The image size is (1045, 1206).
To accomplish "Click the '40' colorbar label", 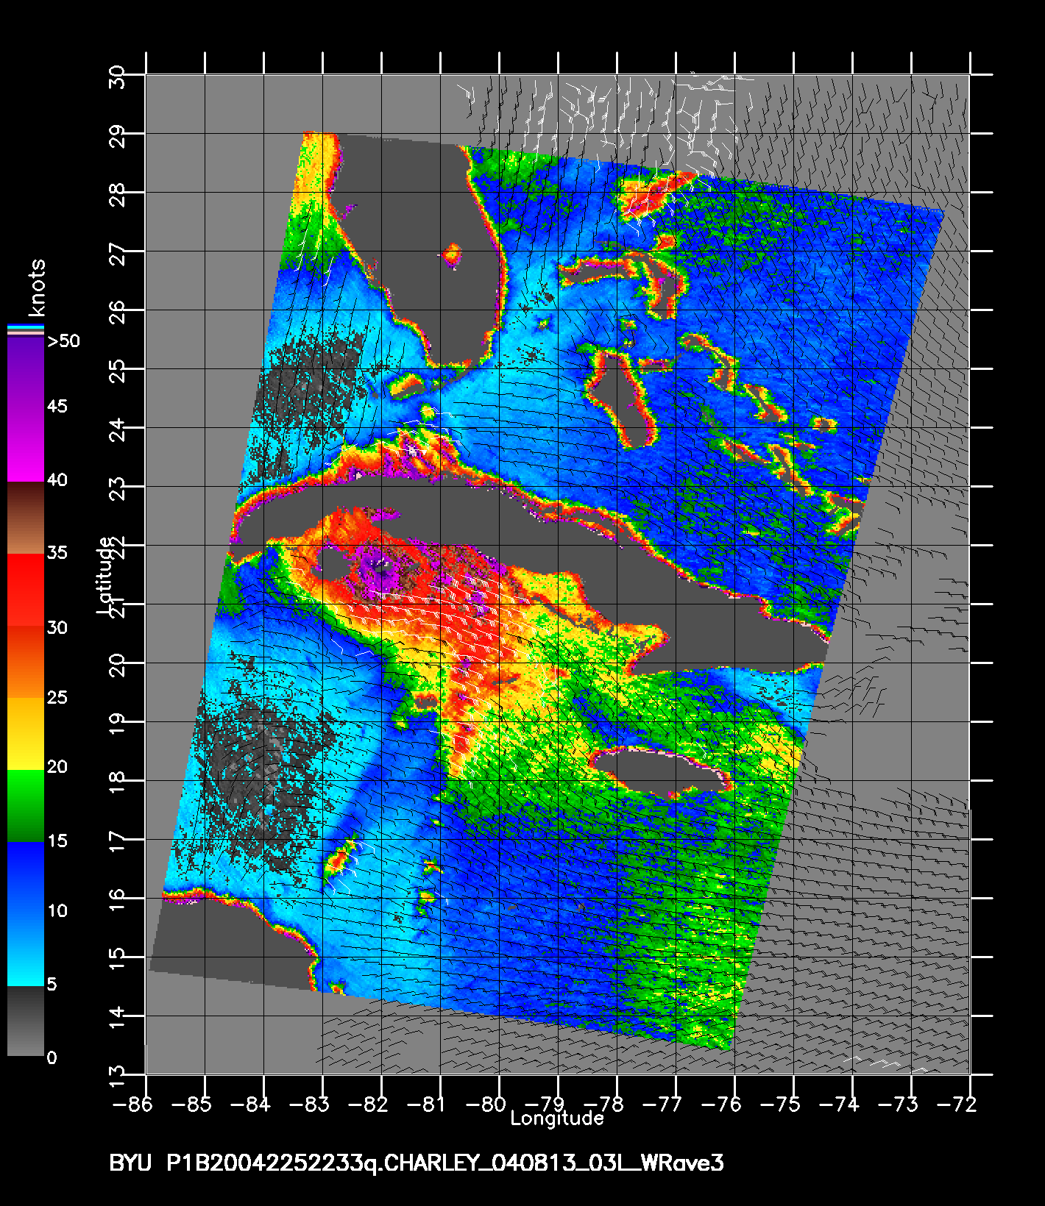I will [x=57, y=479].
